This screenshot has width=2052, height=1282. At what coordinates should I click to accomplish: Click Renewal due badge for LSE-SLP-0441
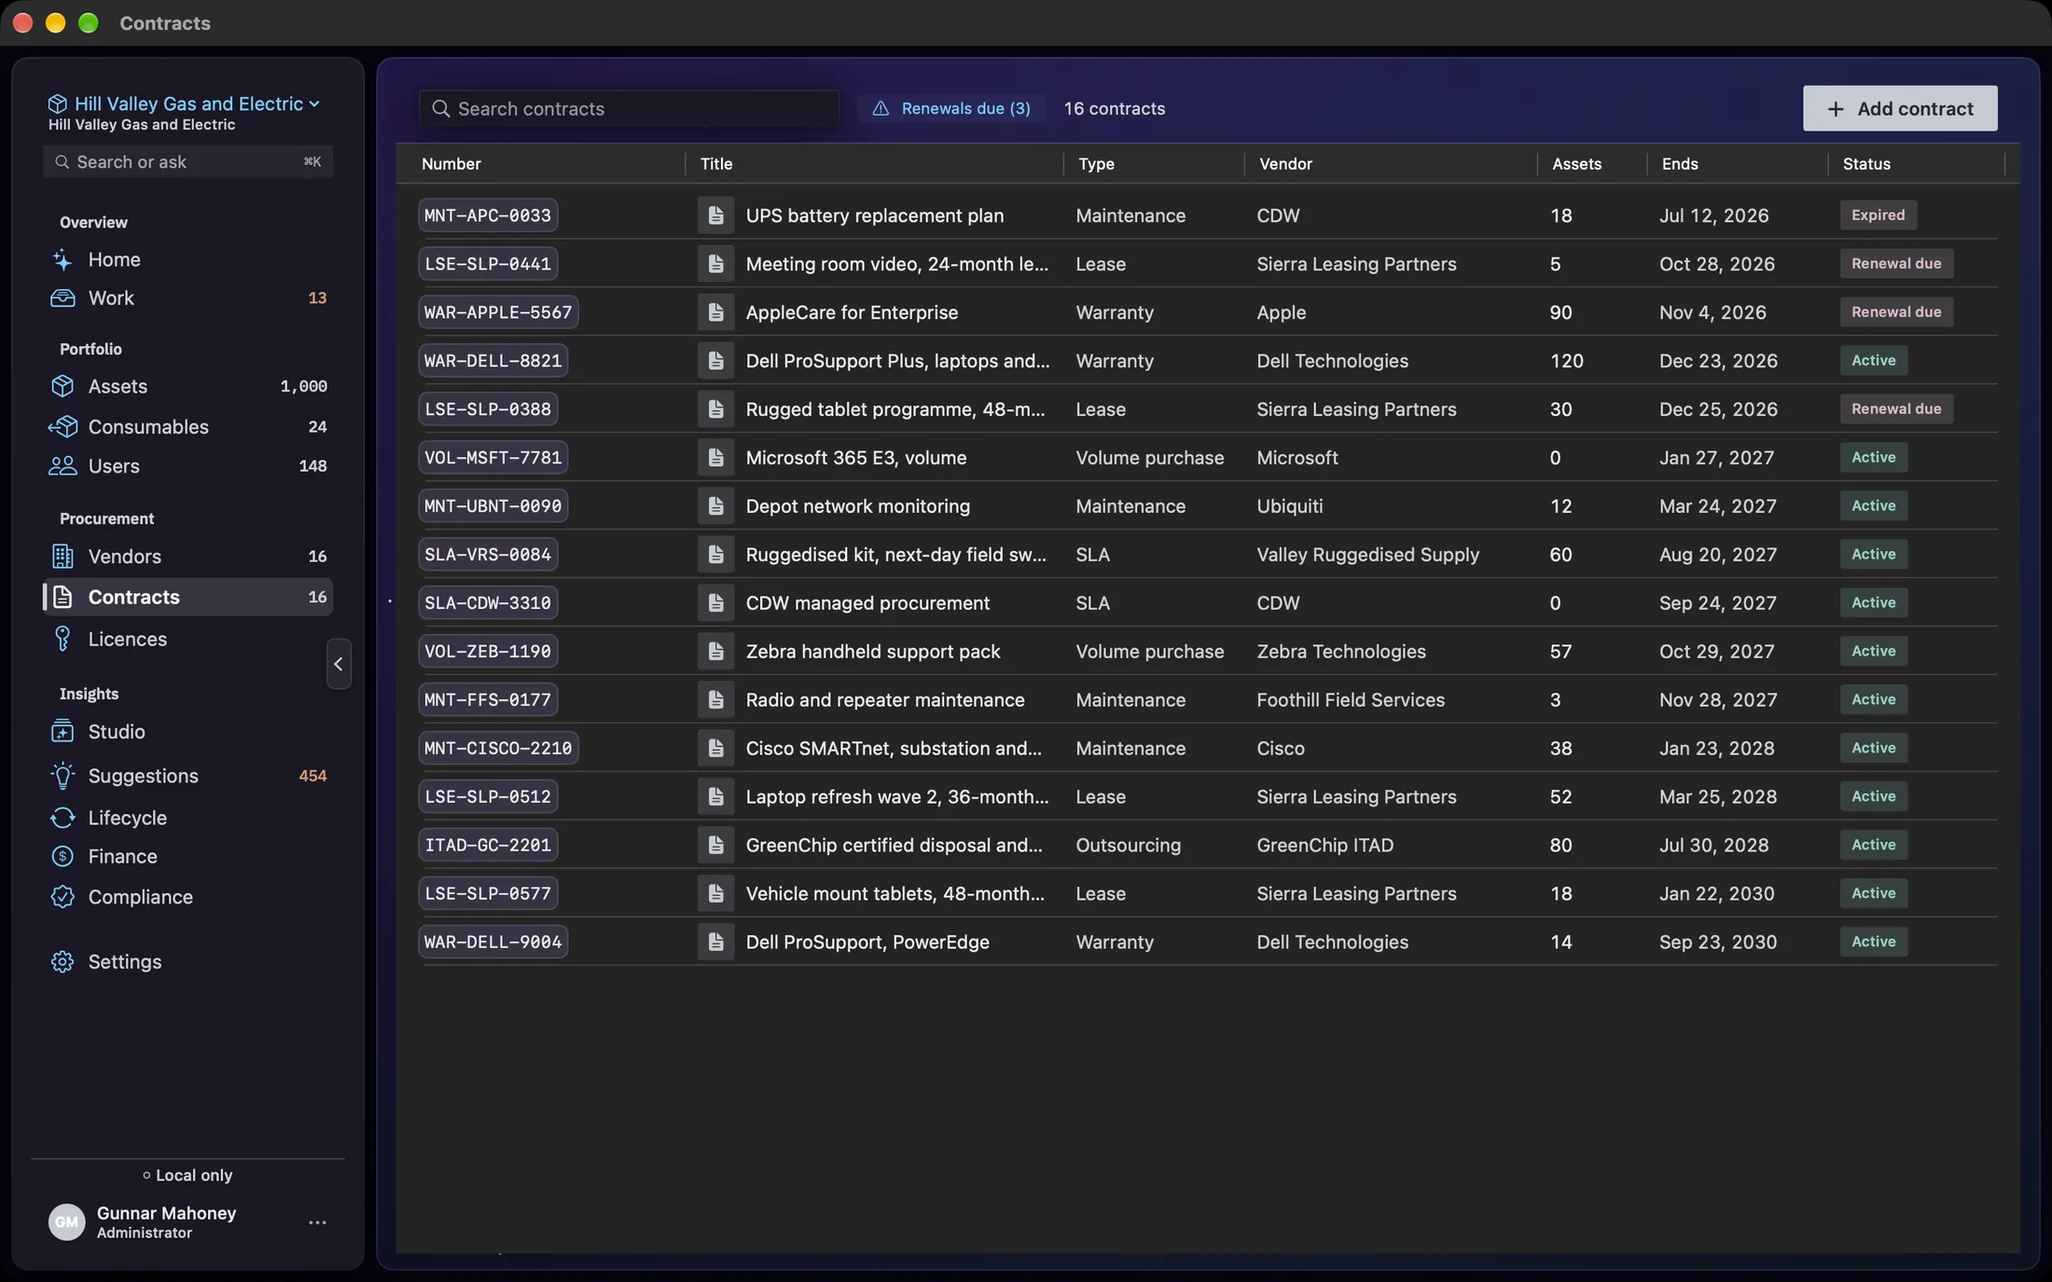1896,264
